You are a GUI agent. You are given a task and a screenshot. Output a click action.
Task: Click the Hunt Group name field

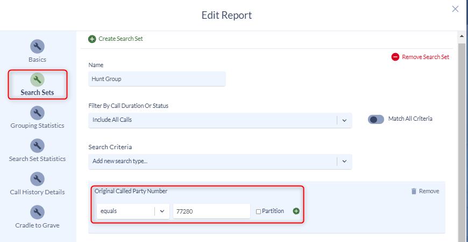[157, 79]
